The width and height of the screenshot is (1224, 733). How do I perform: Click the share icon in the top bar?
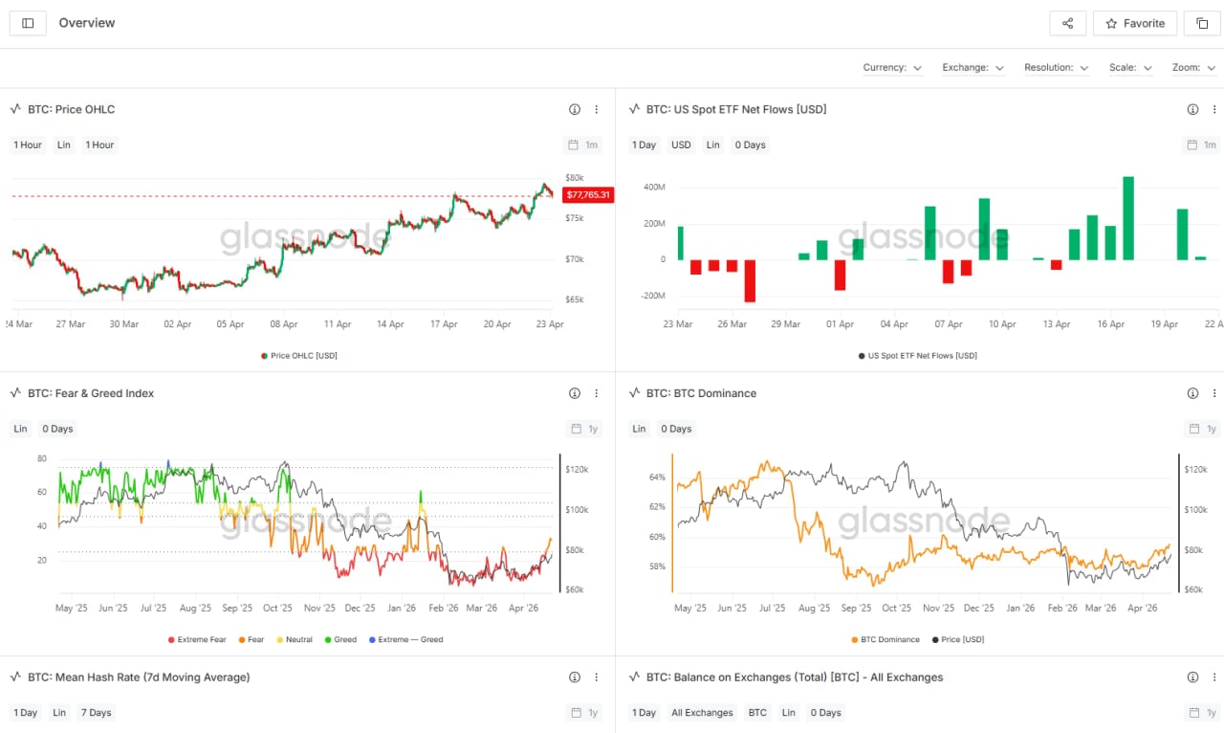click(x=1067, y=23)
